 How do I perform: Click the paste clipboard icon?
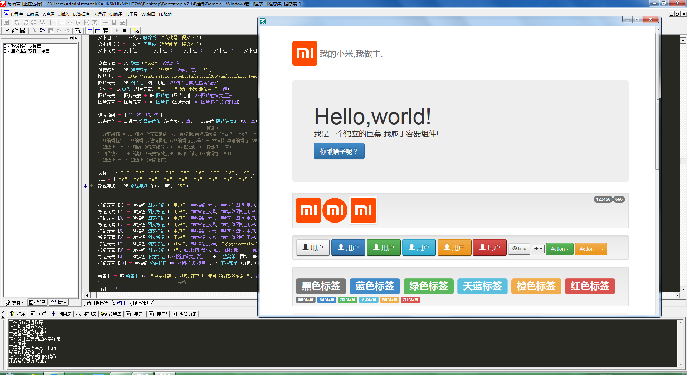(50, 31)
